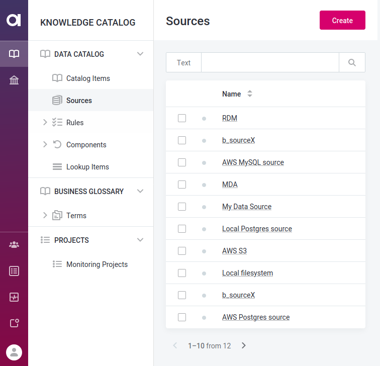Viewport: 380px width, 366px height.
Task: Open the Local Postgres source link
Action: coord(257,229)
